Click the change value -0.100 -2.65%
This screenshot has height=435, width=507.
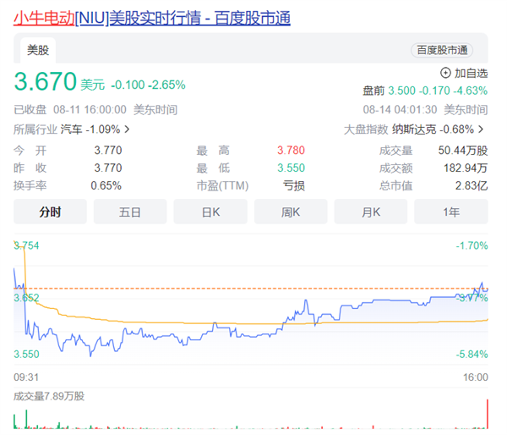pos(148,85)
